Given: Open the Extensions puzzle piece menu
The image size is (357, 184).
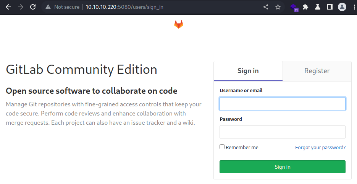Looking at the screenshot, I should (x=305, y=7).
